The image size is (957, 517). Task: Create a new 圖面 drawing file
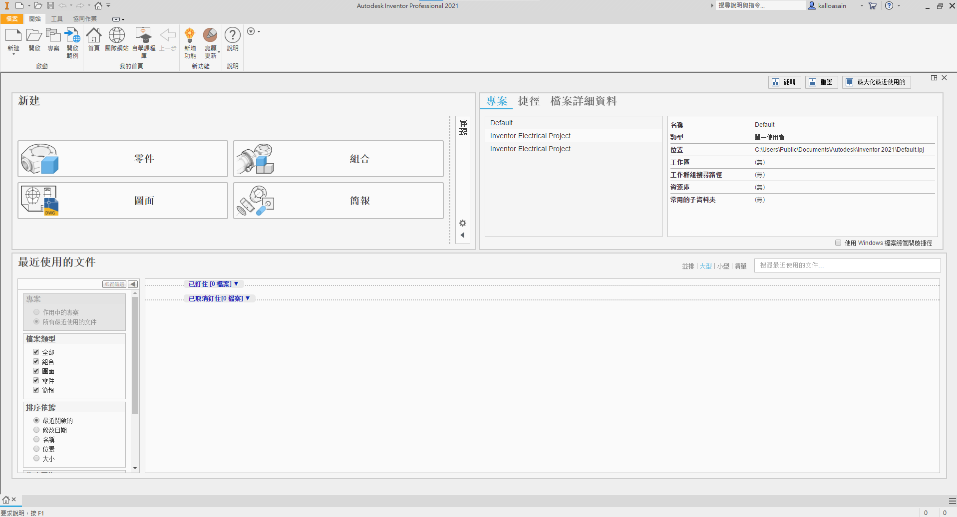tap(123, 201)
